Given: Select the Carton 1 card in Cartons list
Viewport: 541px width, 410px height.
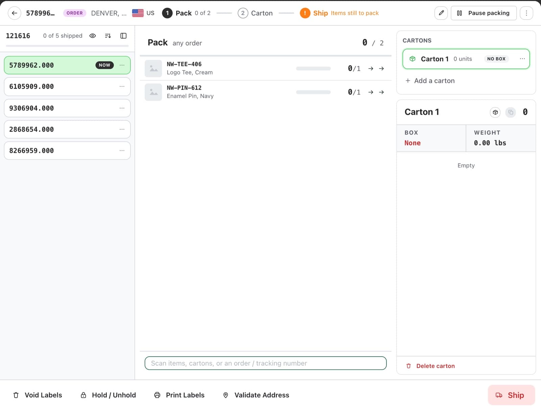Looking at the screenshot, I should [466, 59].
